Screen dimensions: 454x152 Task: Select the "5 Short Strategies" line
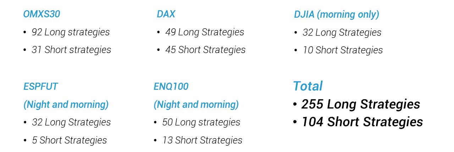[x=70, y=140]
